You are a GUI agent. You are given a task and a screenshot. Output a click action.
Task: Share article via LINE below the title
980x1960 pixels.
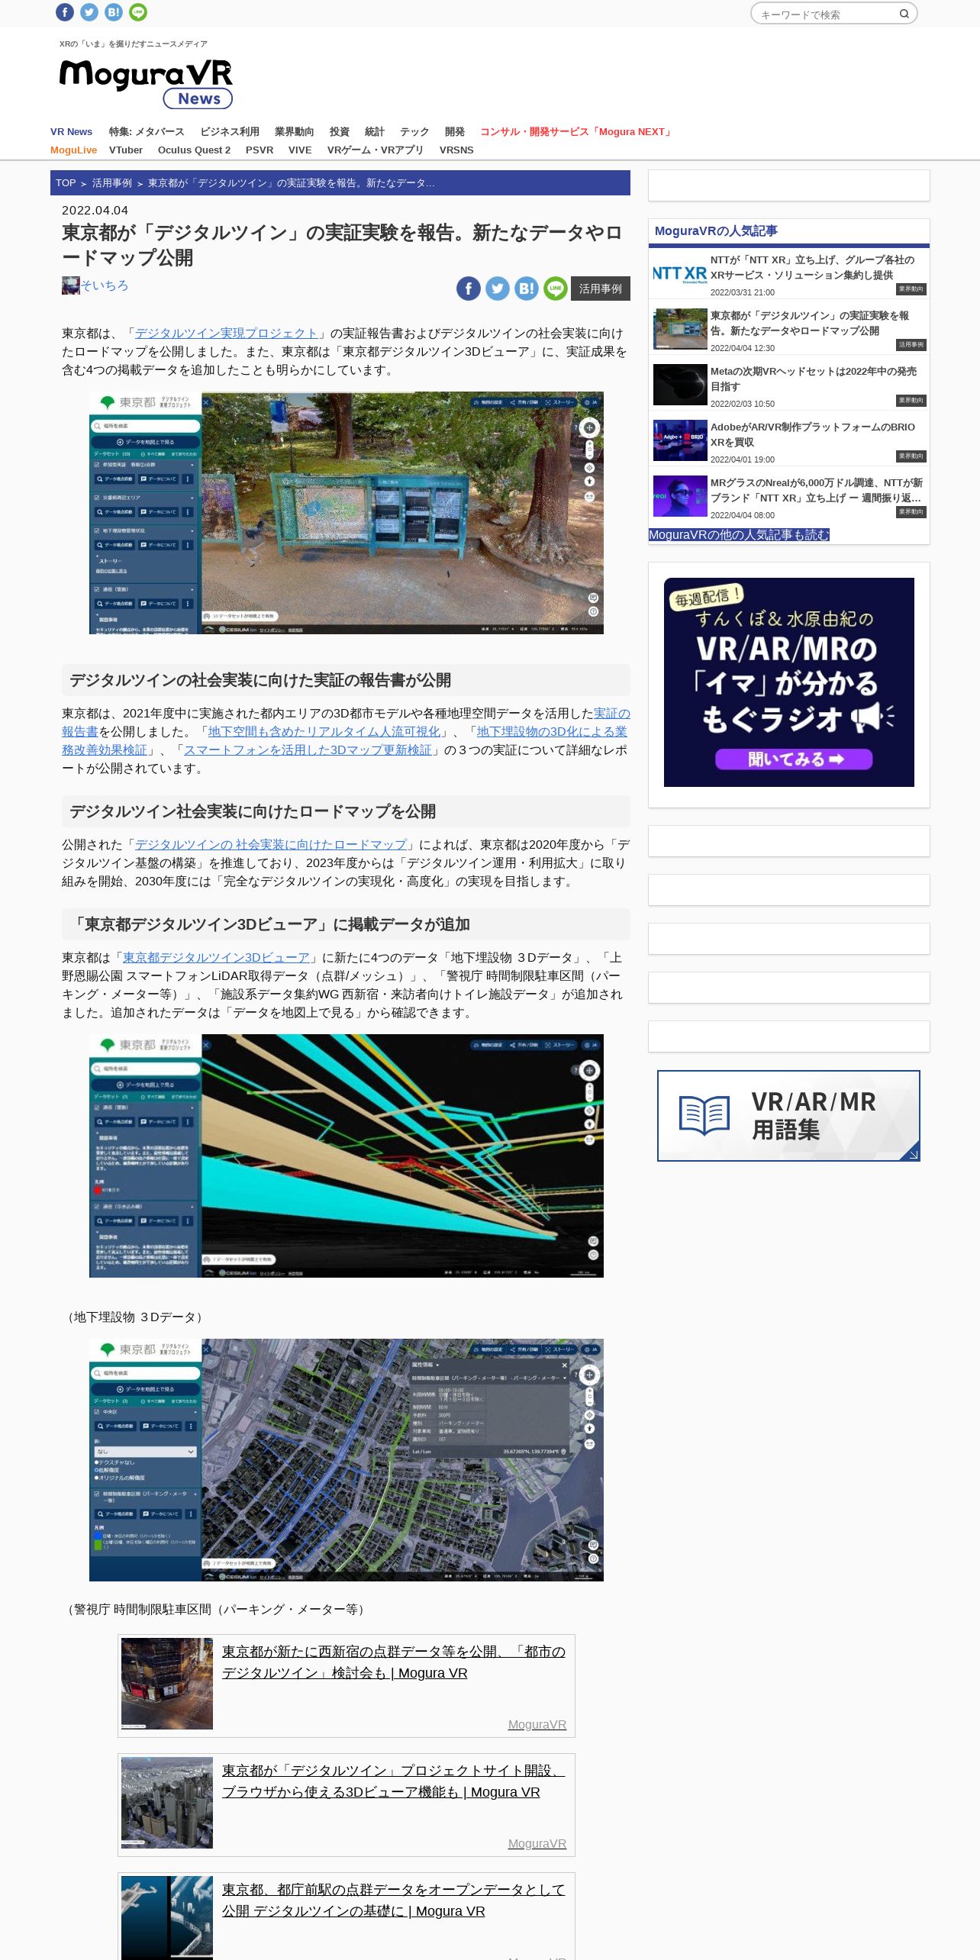coord(556,289)
